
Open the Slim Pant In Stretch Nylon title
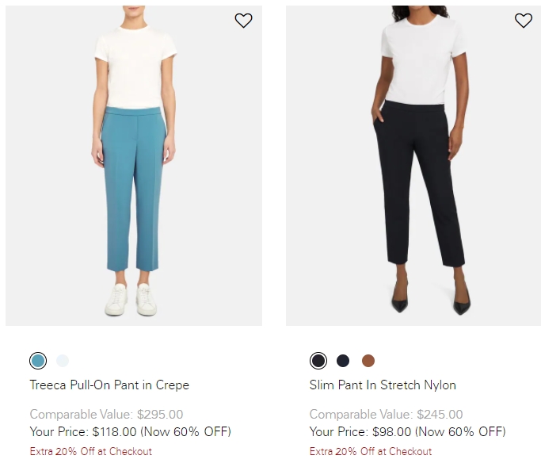click(383, 385)
